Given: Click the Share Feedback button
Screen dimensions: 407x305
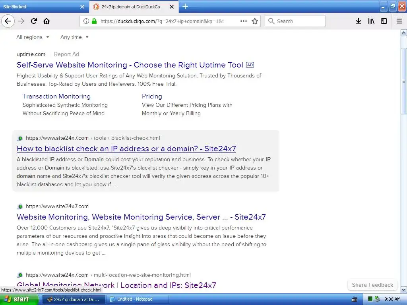Looking at the screenshot, I should [x=372, y=285].
